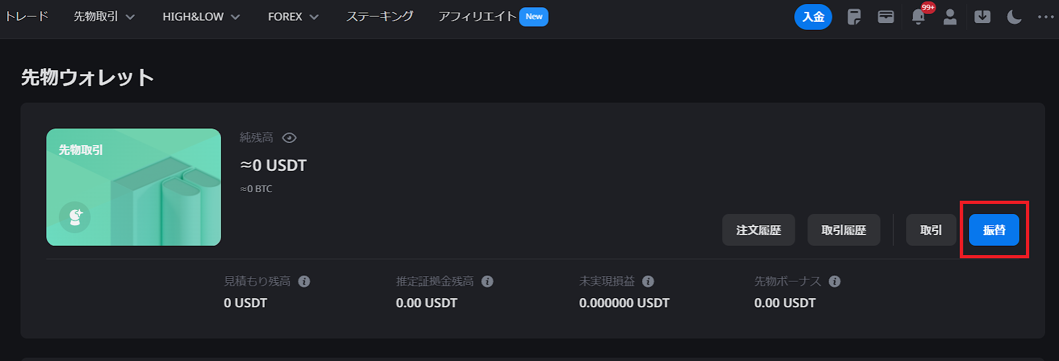
Task: Open the wallet card icon in header
Action: [886, 17]
